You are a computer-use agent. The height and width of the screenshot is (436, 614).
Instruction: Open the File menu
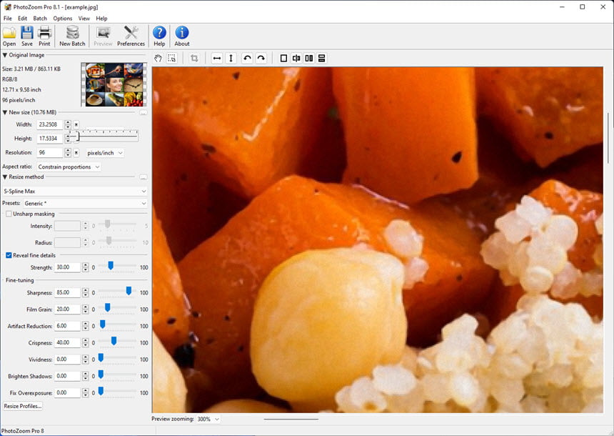pos(7,19)
